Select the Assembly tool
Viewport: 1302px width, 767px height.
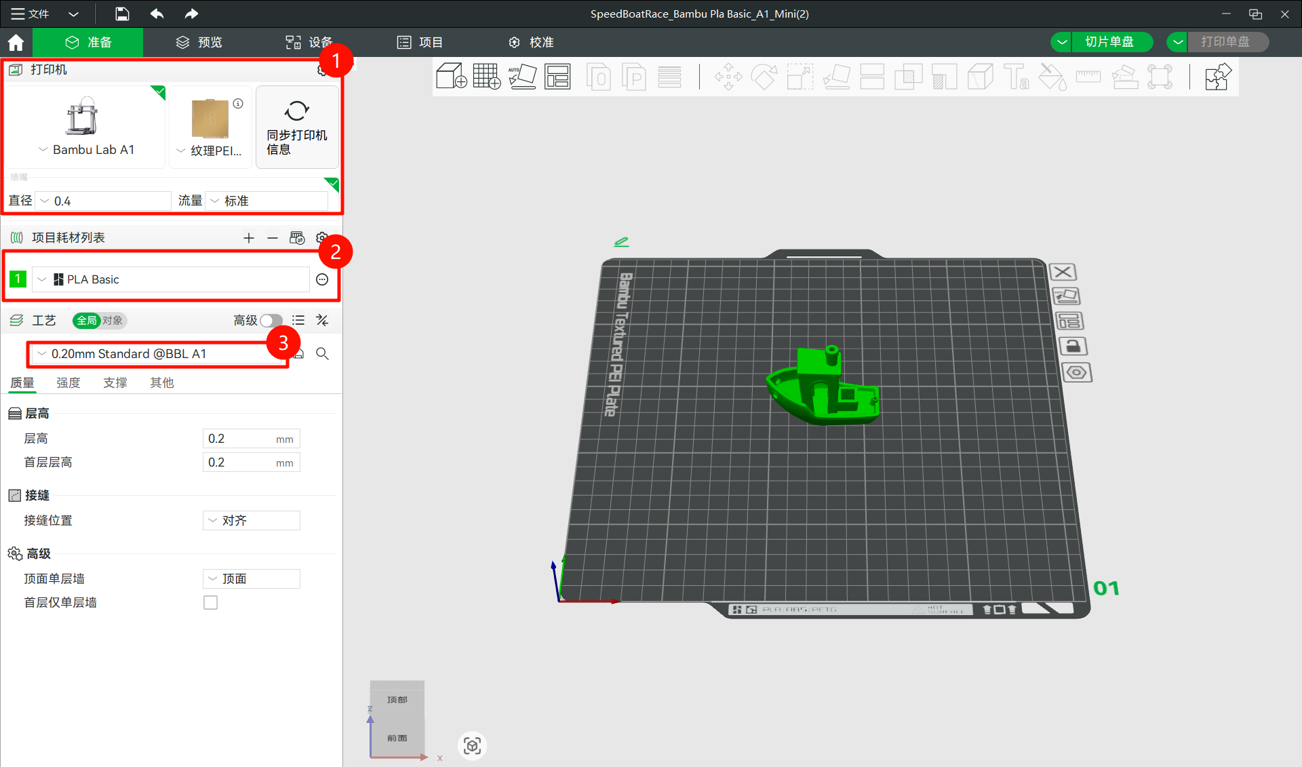click(x=1124, y=76)
